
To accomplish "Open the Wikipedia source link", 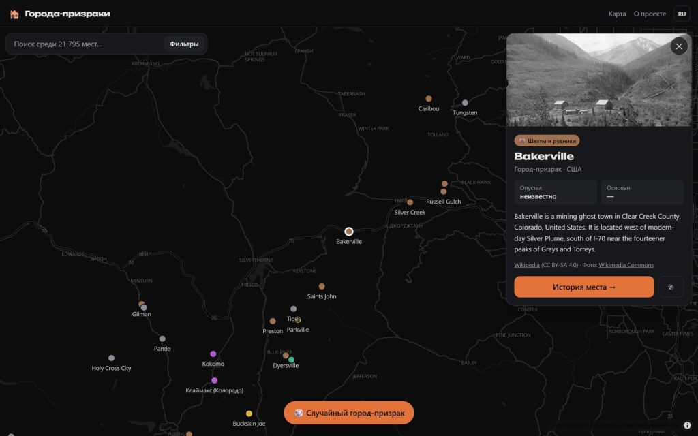I will coord(527,265).
